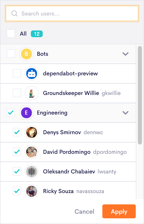
Task: Collapse the Bots group chevron
Action: tap(125, 54)
